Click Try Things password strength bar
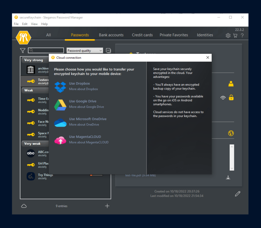This screenshot has height=228, width=261. [96, 175]
